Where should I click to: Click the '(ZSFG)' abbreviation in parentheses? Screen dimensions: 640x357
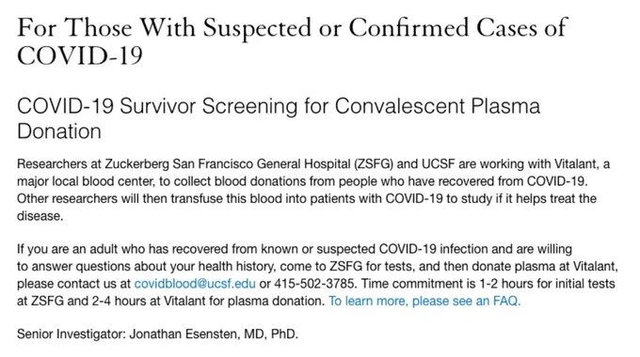tap(374, 164)
